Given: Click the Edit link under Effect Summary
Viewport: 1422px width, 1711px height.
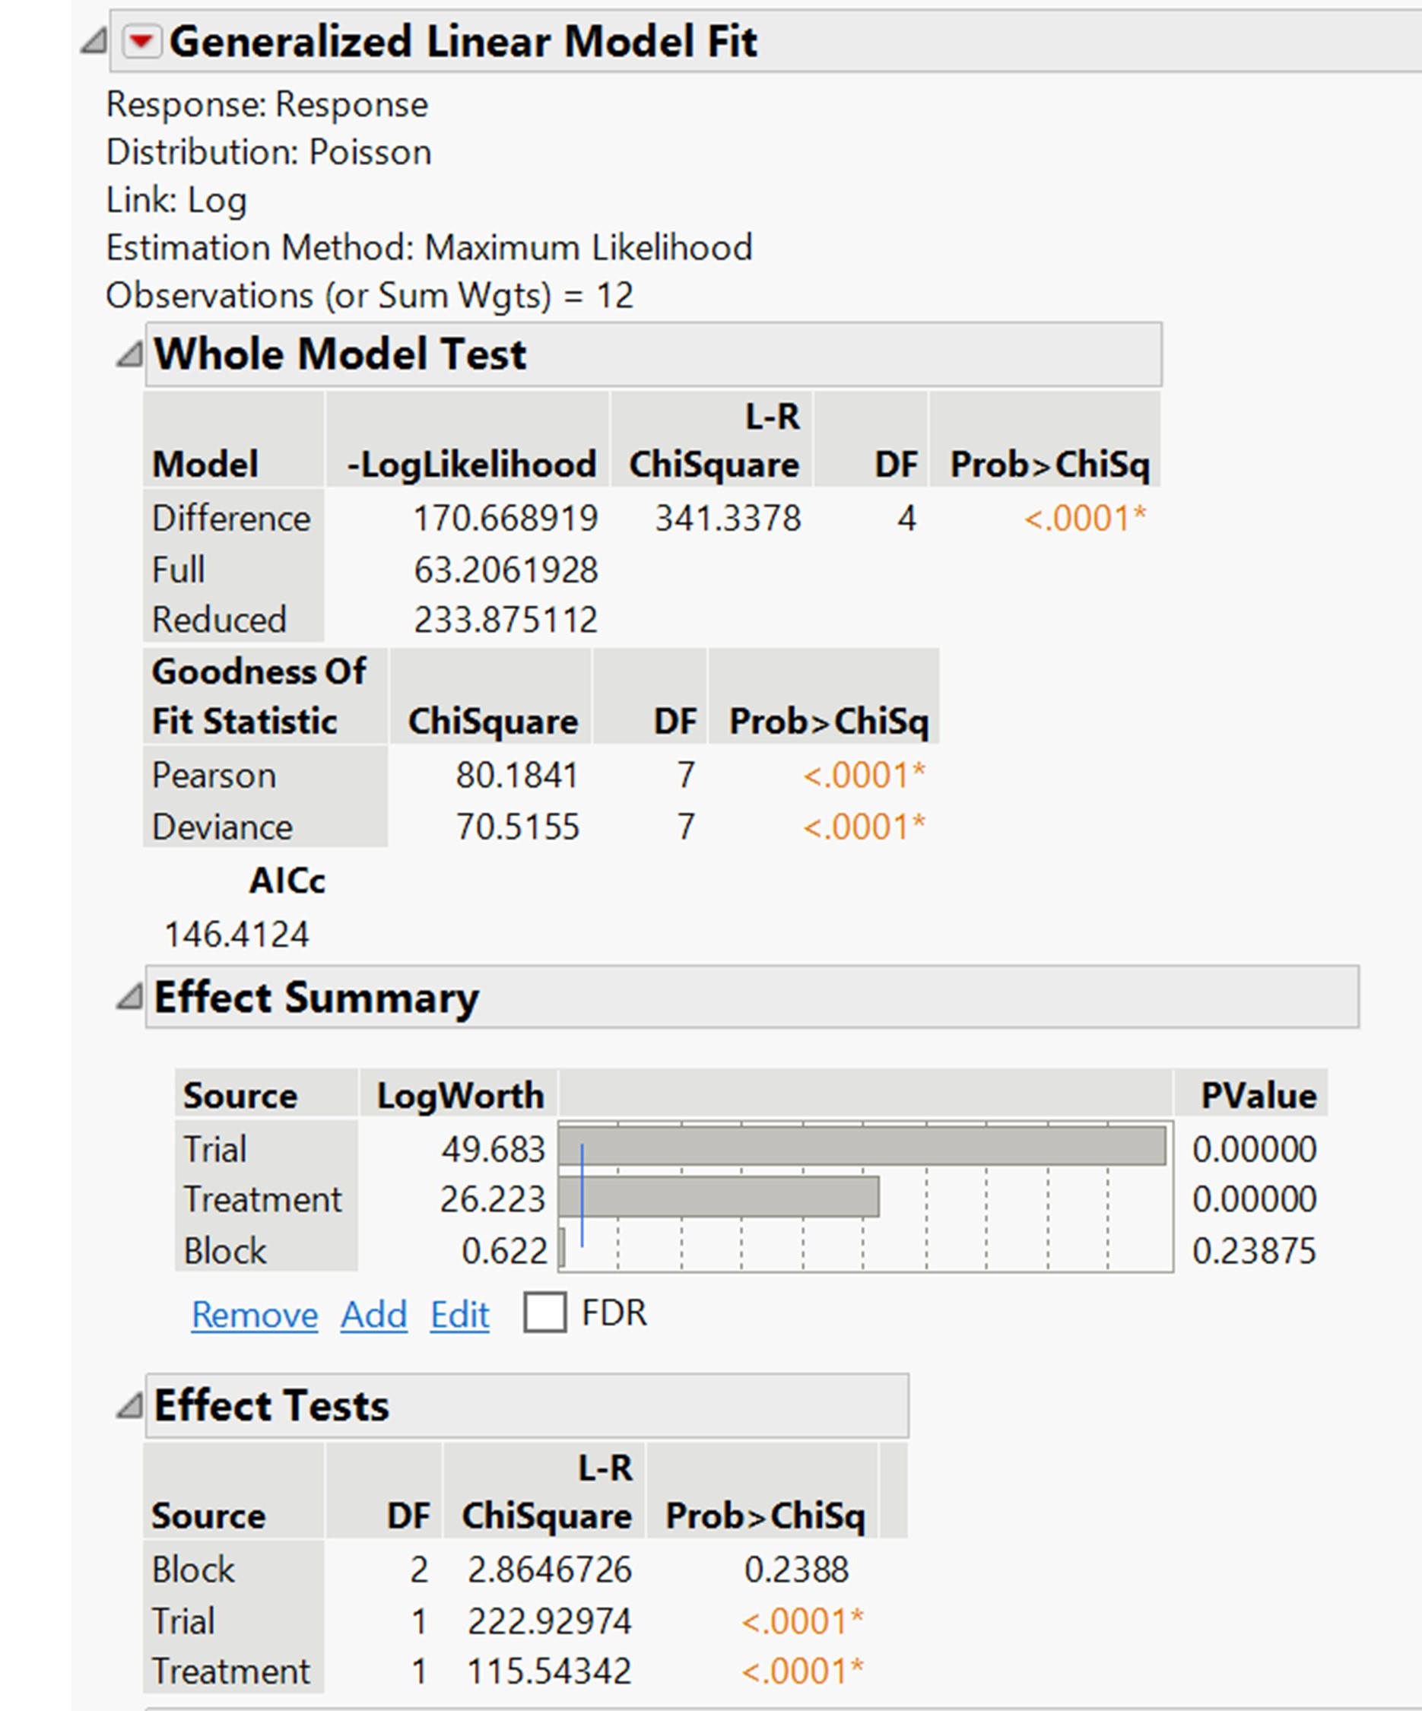Looking at the screenshot, I should 459,1314.
